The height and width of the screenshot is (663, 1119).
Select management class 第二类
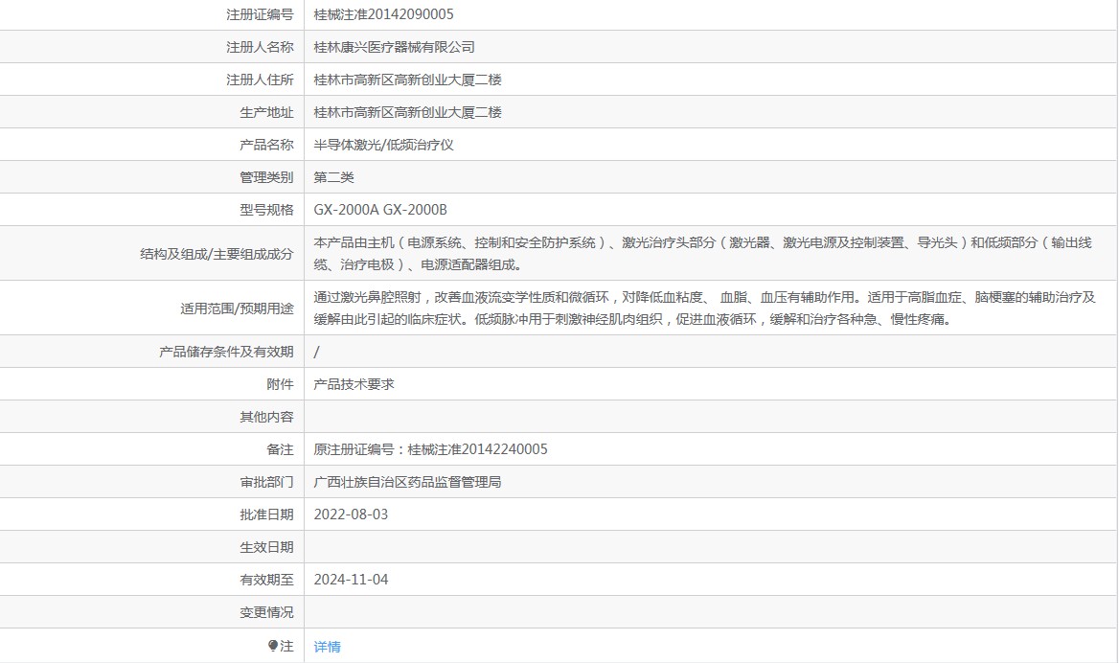coord(334,177)
